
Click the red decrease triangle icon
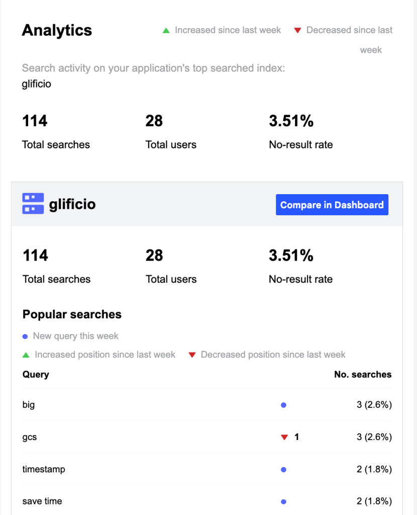[298, 30]
